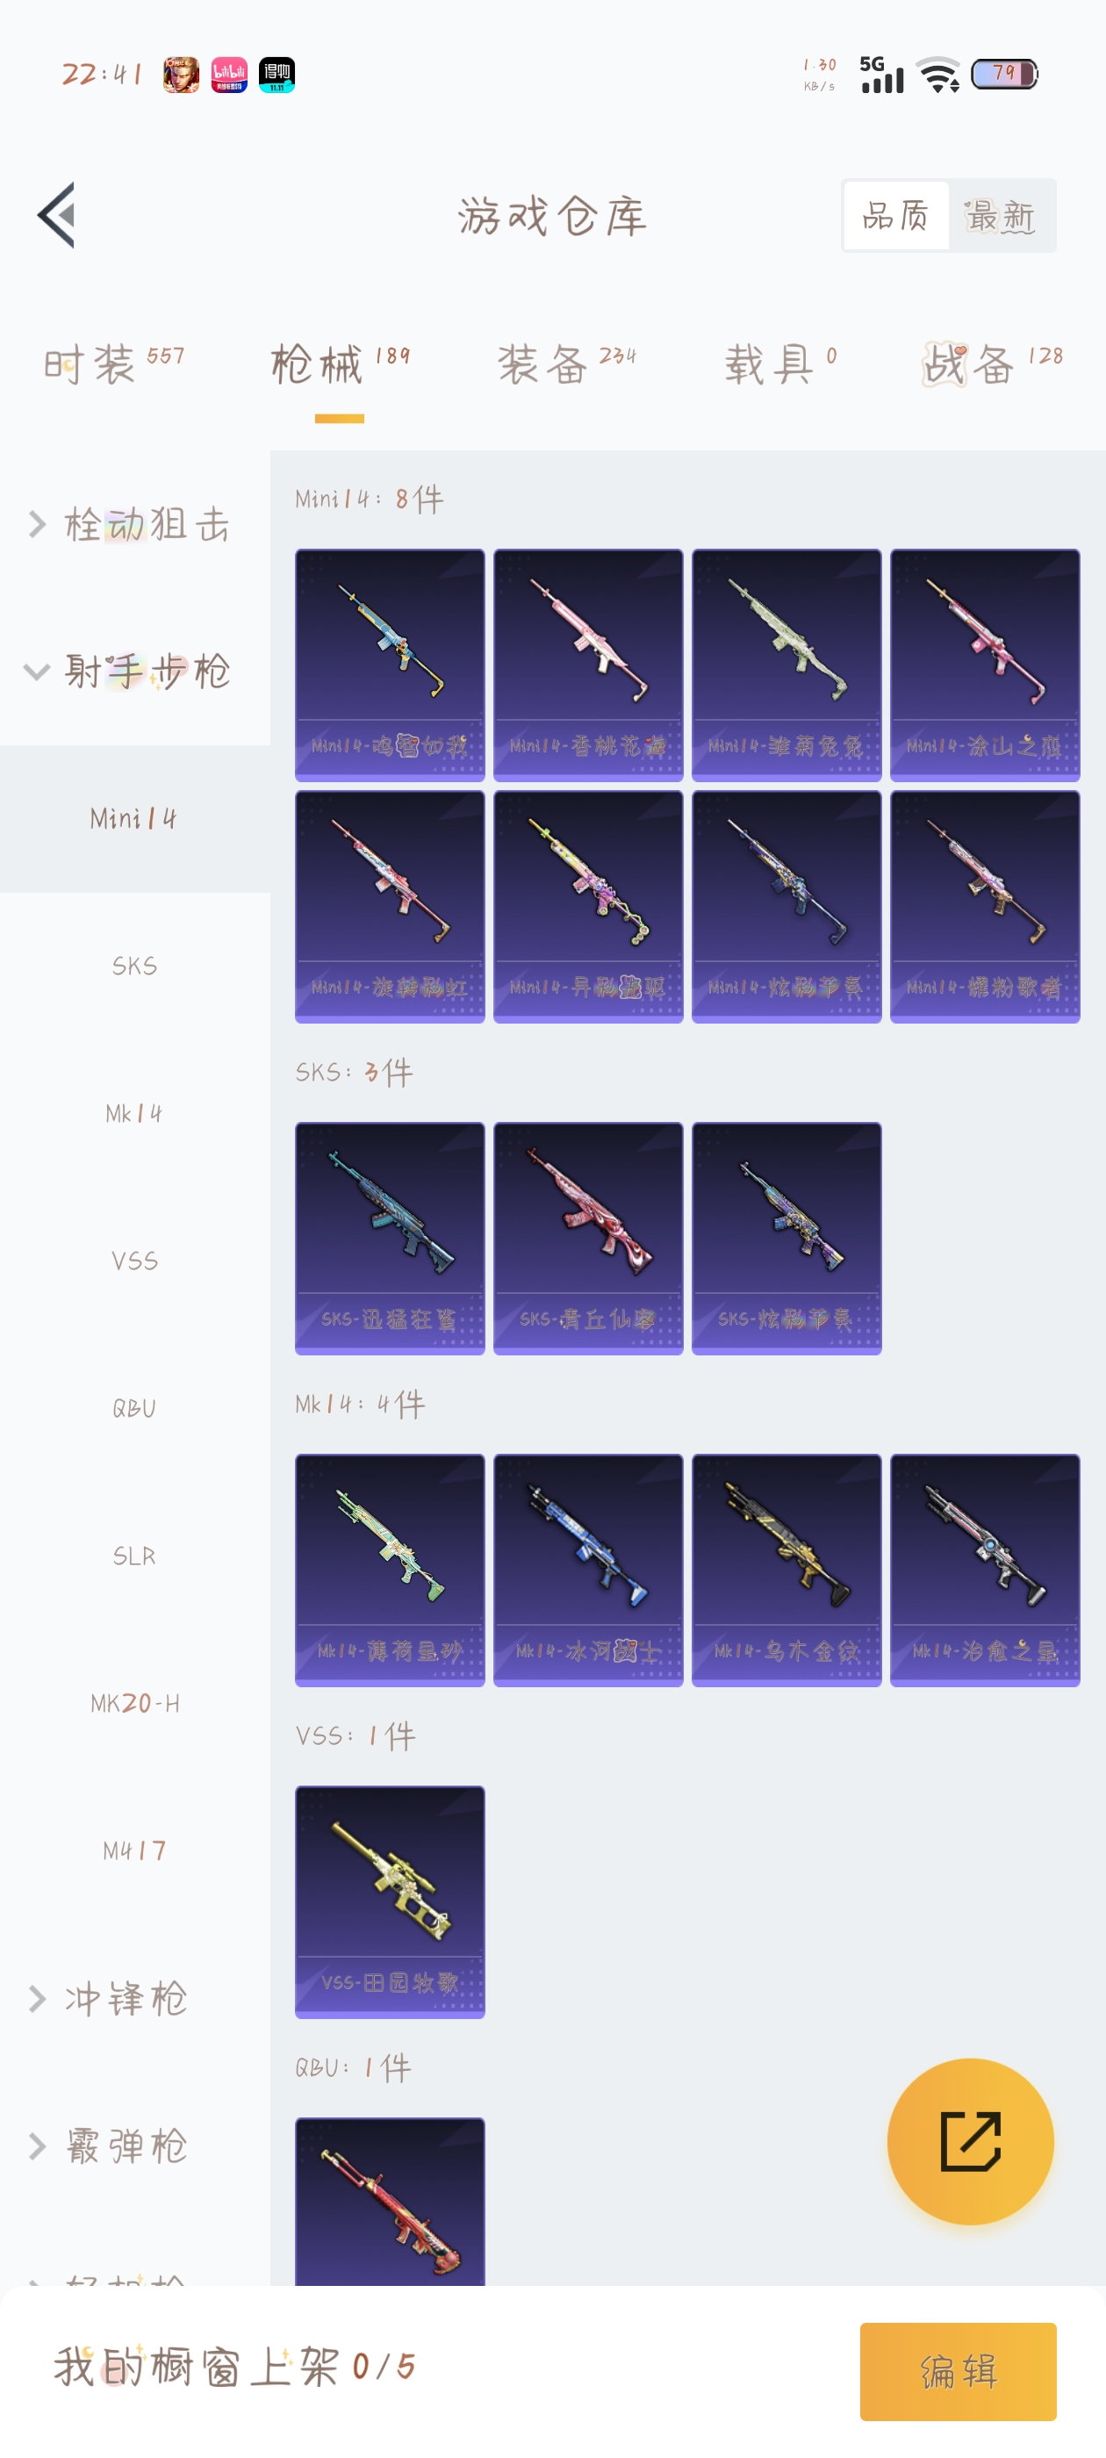Image resolution: width=1106 pixels, height=2458 pixels.
Task: Select MK20-H in the sidebar list
Action: (134, 1703)
